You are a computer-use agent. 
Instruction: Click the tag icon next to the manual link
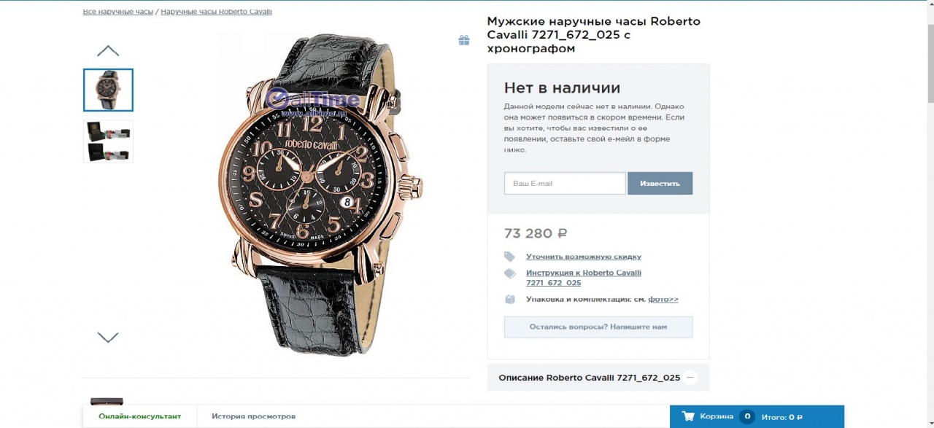pos(509,273)
